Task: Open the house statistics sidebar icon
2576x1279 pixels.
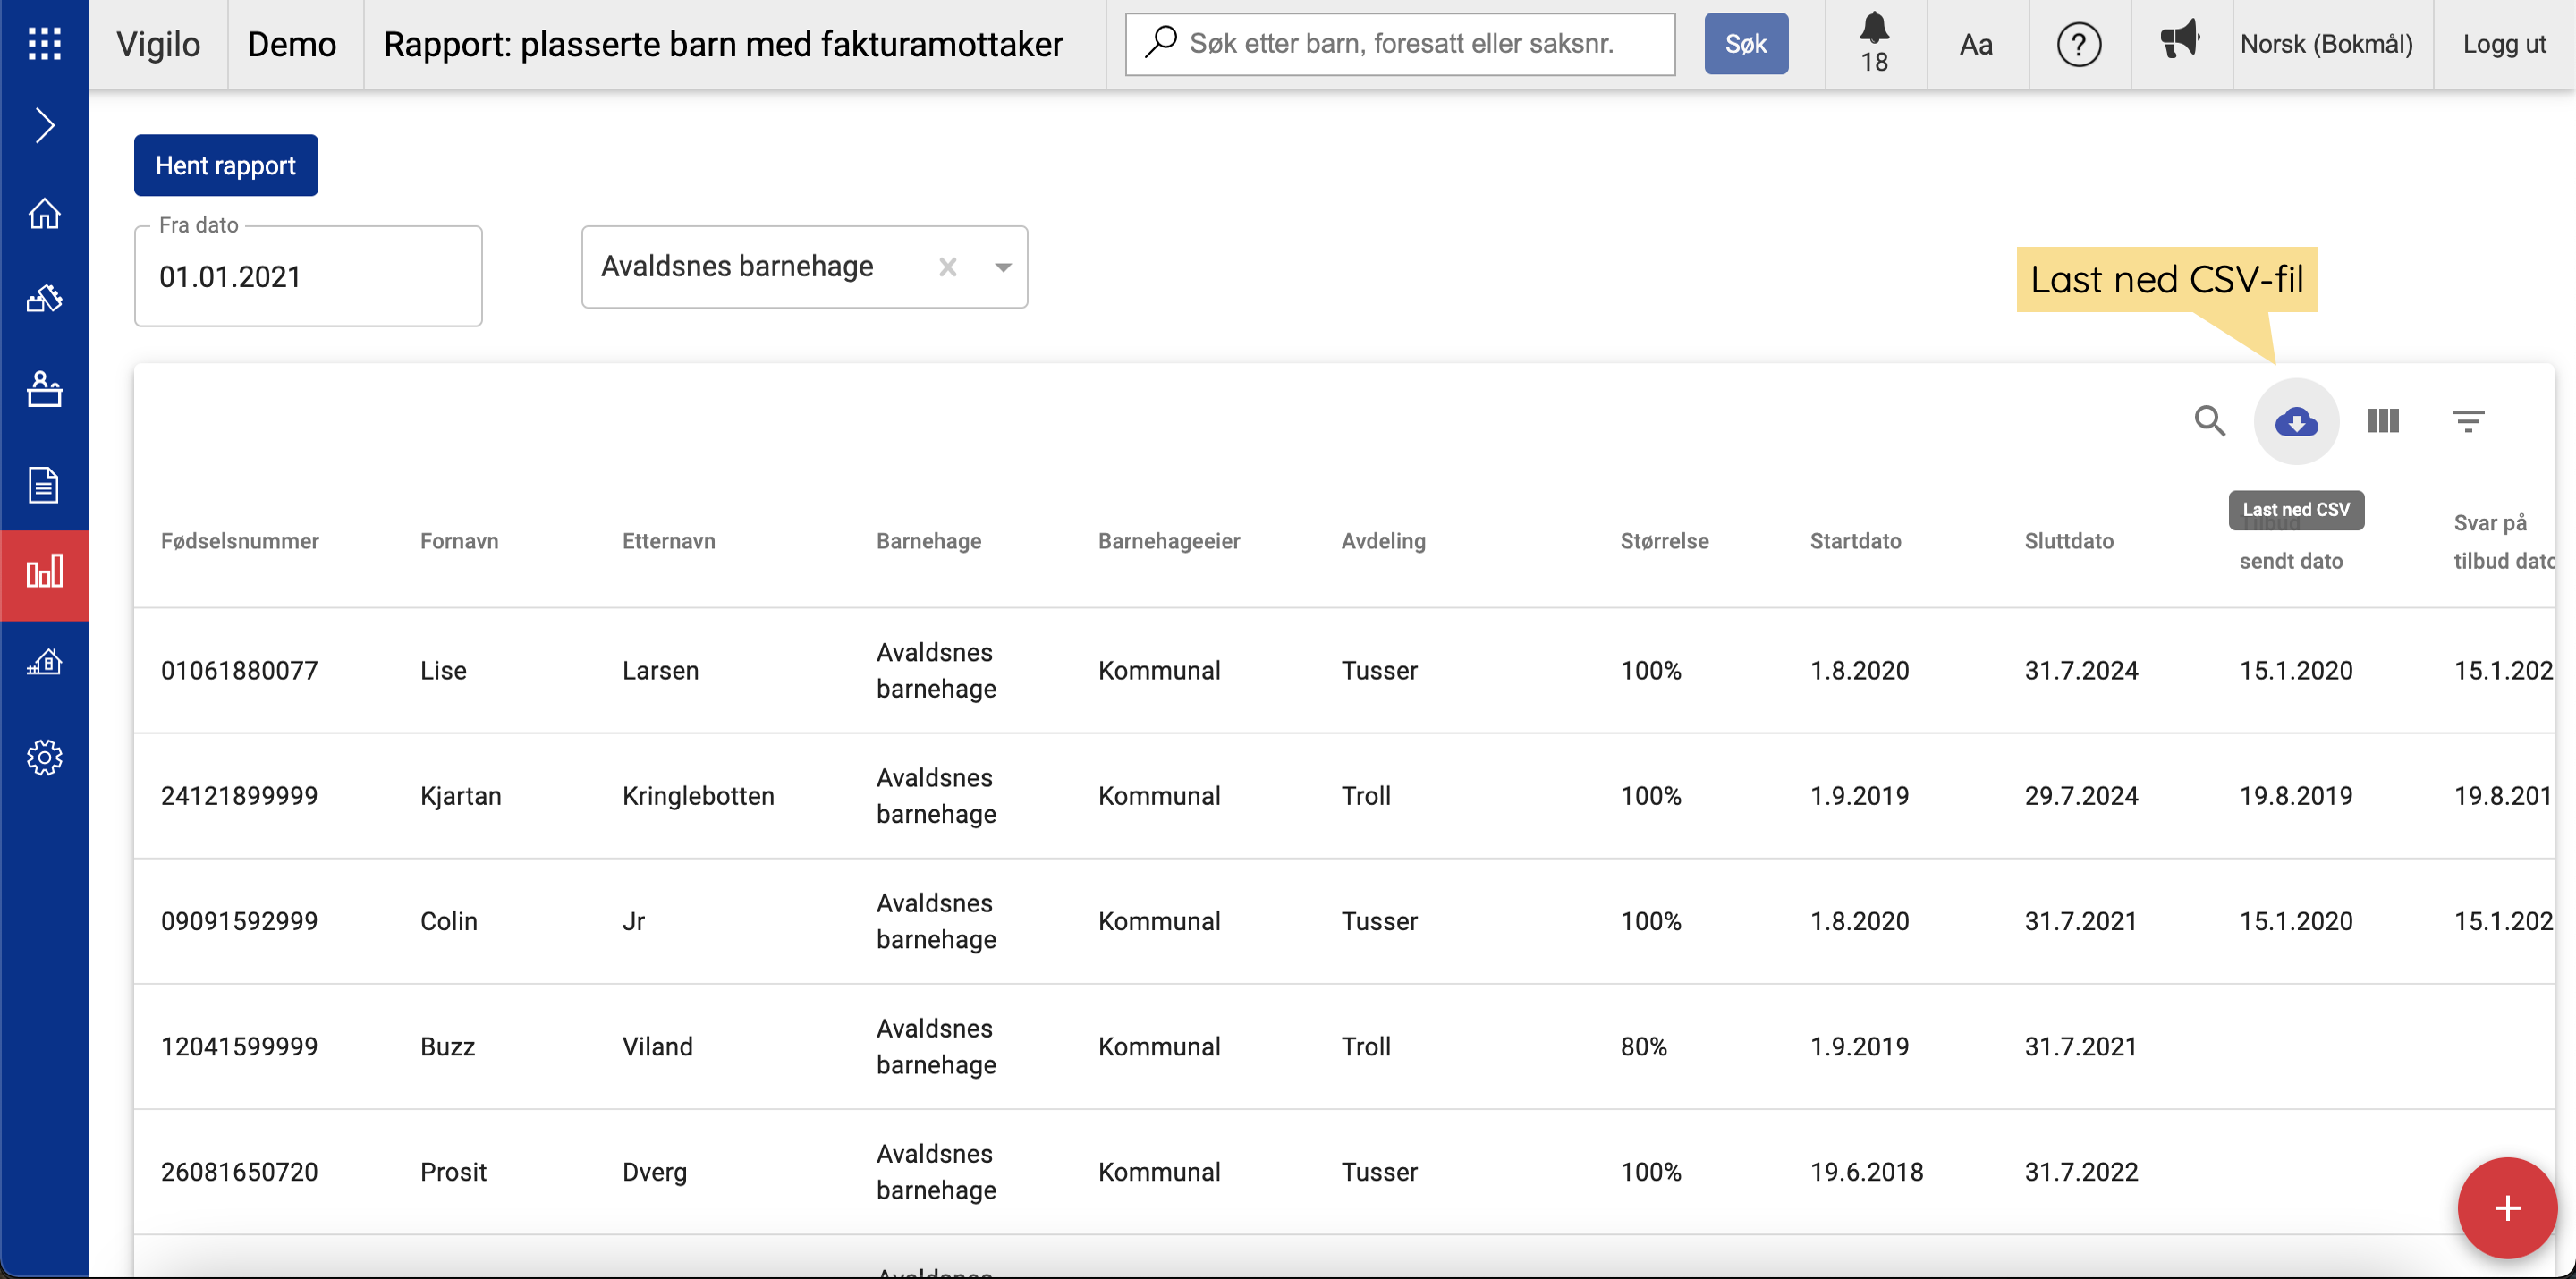Action: (44, 662)
